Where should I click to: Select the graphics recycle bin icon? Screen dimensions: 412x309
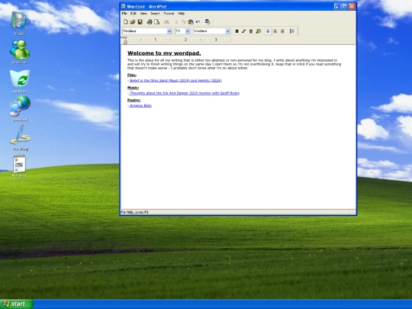point(20,81)
